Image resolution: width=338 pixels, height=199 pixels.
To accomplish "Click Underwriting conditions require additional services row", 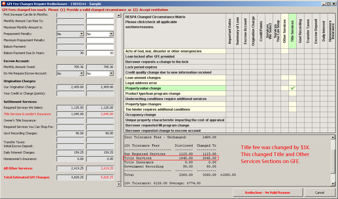I will coord(175,99).
